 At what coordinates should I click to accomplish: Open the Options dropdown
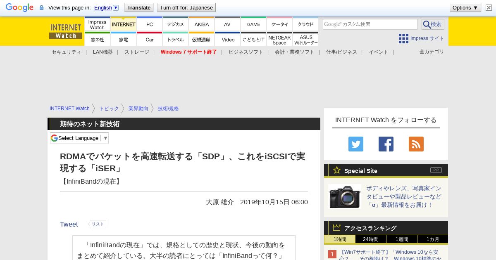coord(465,7)
